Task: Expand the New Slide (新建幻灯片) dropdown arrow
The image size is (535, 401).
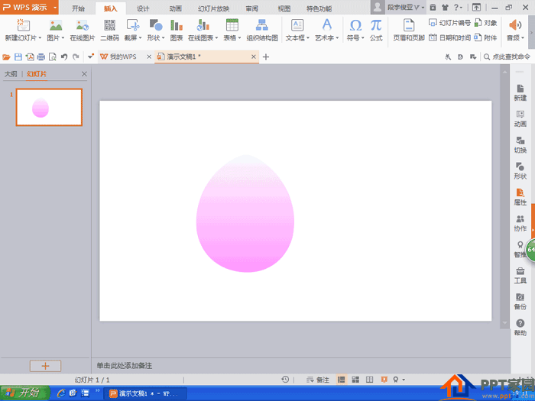Action: 40,38
